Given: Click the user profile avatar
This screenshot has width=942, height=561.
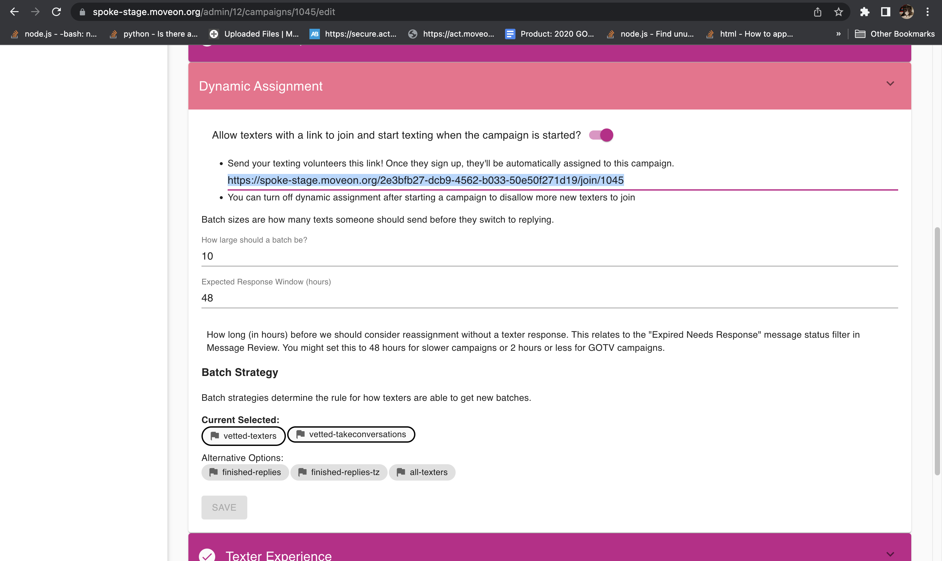Looking at the screenshot, I should coord(906,12).
